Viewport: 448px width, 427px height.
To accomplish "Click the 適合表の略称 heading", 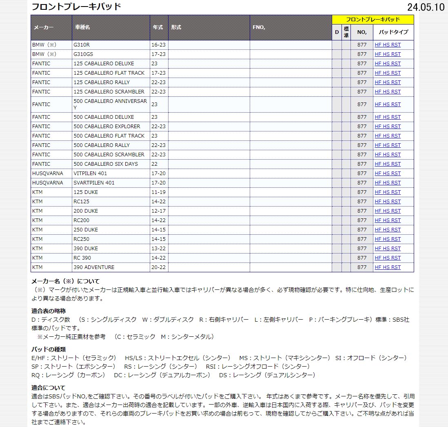I will pyautogui.click(x=49, y=311).
